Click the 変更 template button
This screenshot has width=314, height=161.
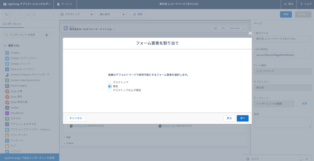[305, 104]
